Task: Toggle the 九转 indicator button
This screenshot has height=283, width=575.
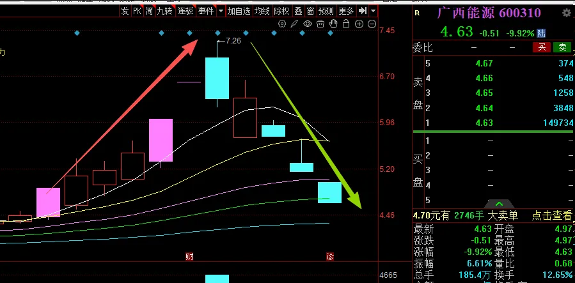Action: coord(164,11)
